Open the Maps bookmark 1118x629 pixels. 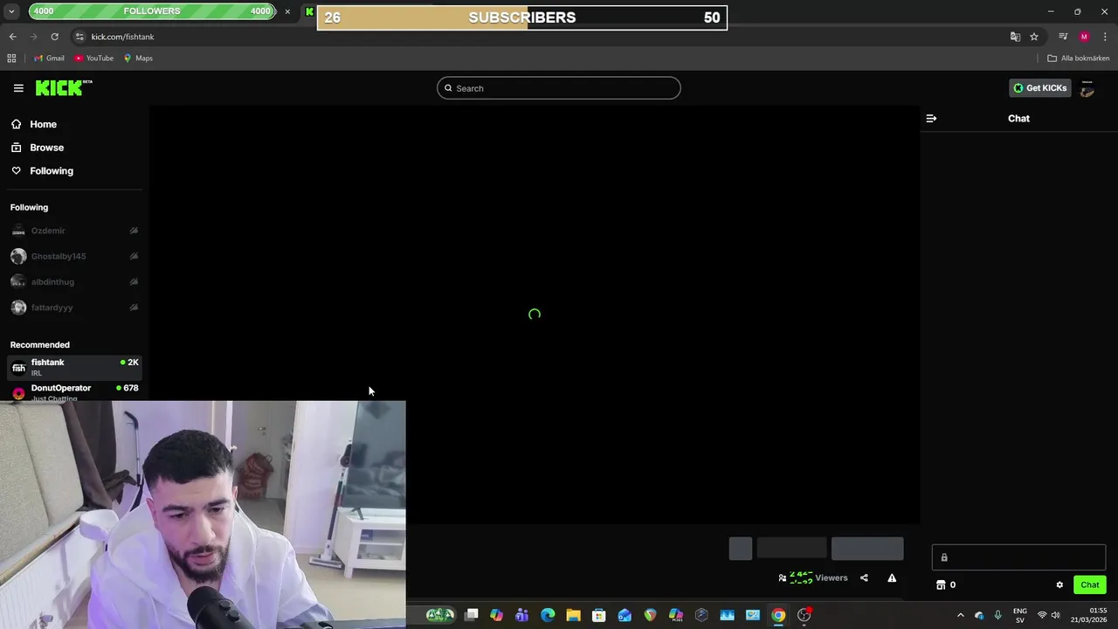(138, 59)
